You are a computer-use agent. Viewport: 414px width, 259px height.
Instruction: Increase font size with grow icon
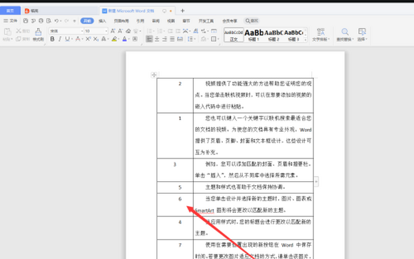(x=112, y=31)
